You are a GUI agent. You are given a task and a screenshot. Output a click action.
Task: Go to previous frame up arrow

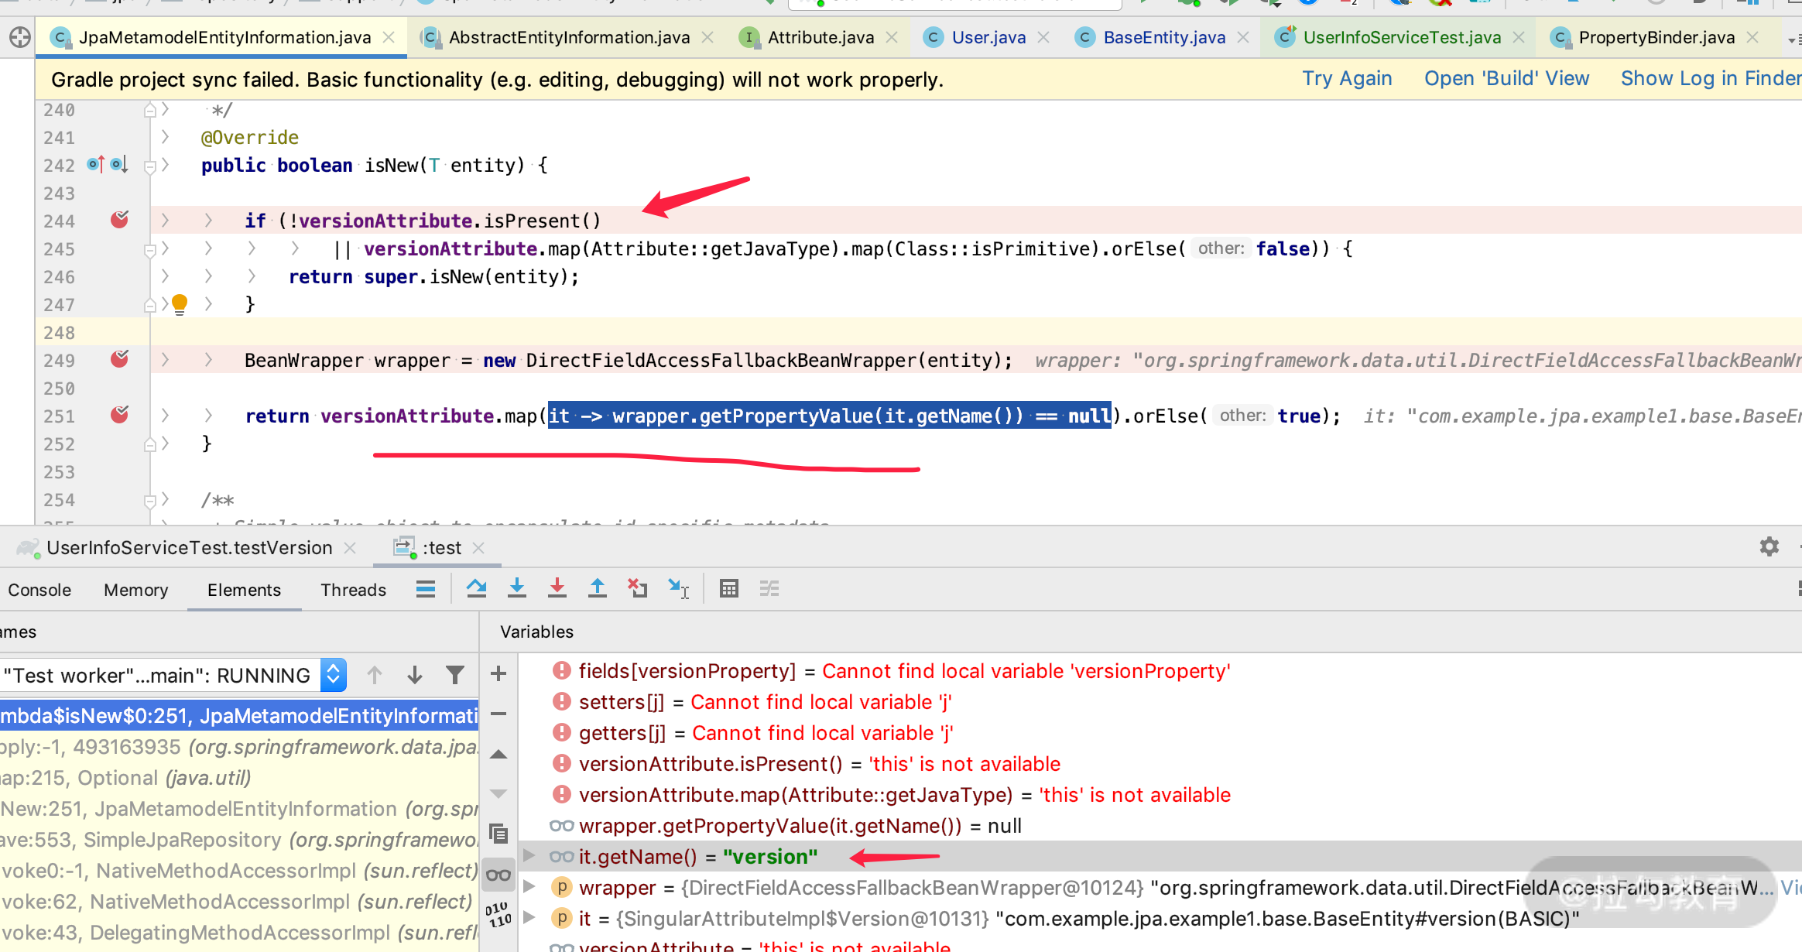click(x=375, y=675)
